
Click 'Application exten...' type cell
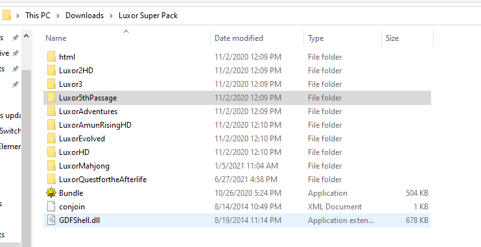[x=341, y=220]
